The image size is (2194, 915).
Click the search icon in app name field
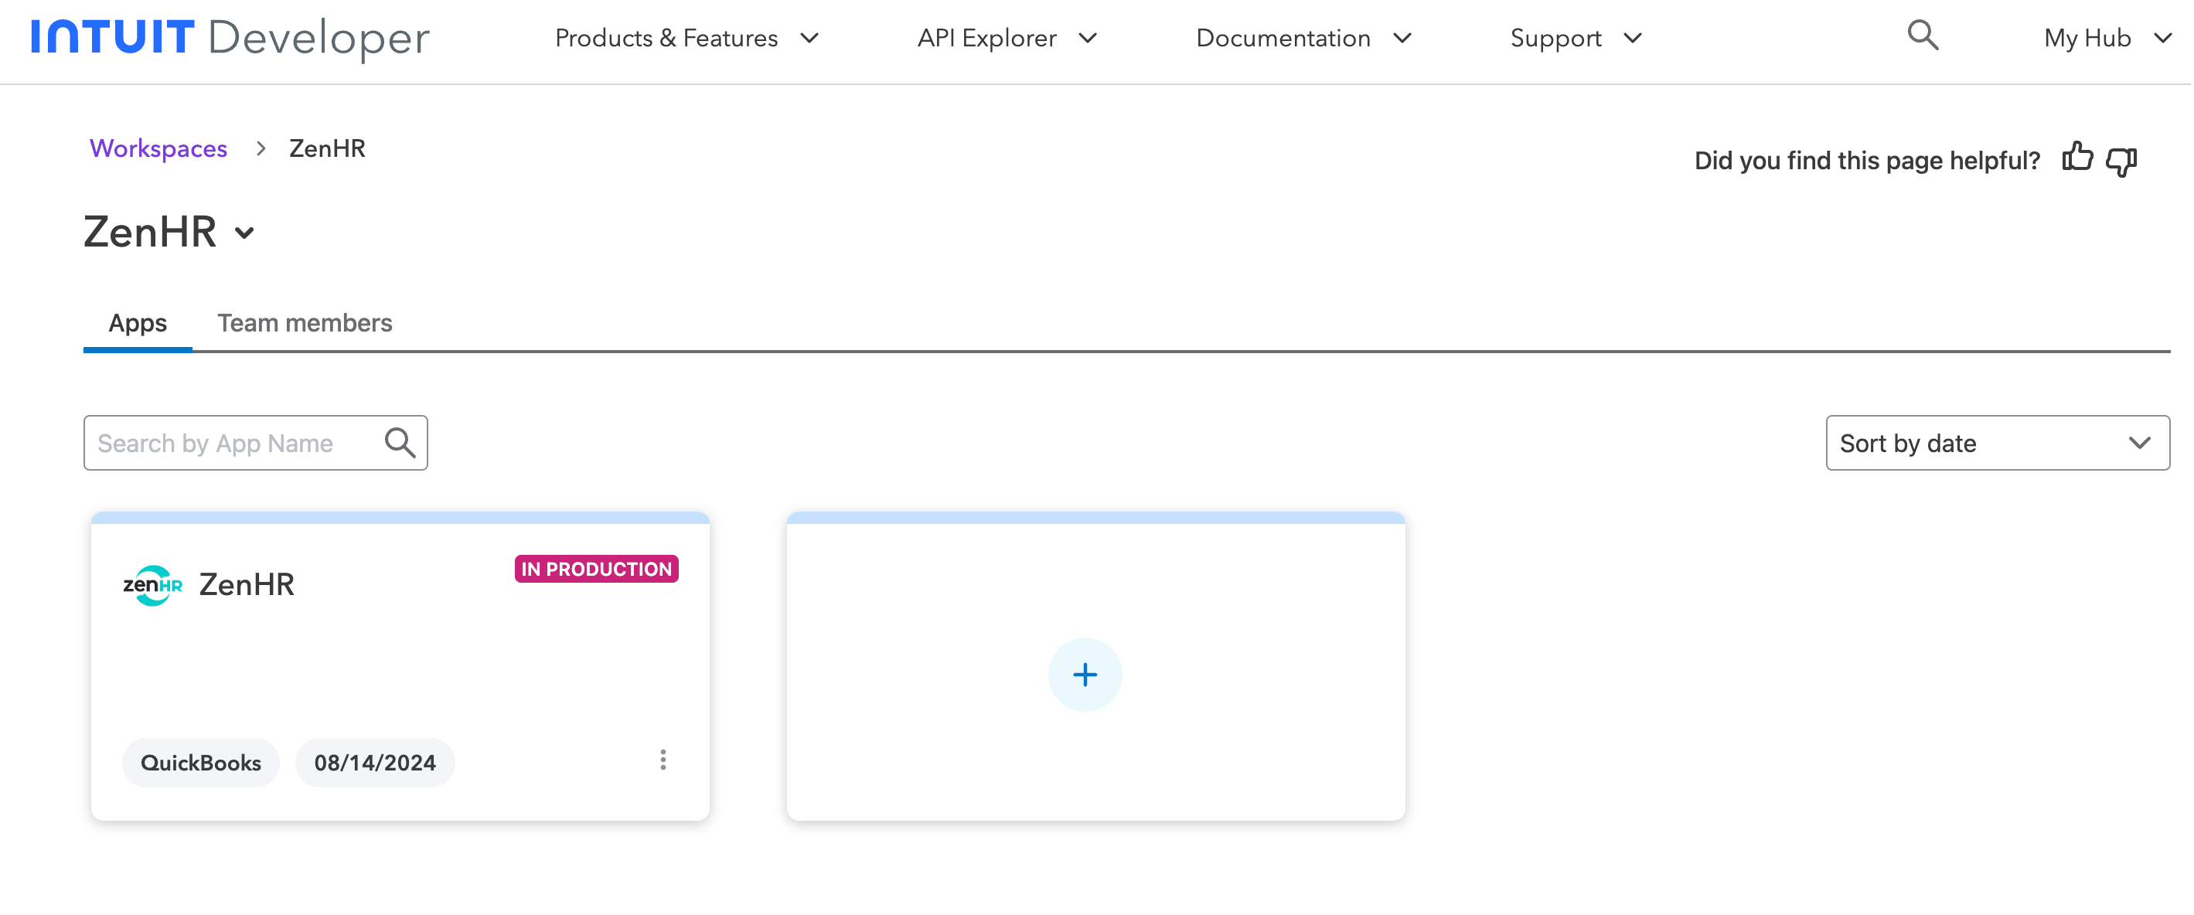400,443
